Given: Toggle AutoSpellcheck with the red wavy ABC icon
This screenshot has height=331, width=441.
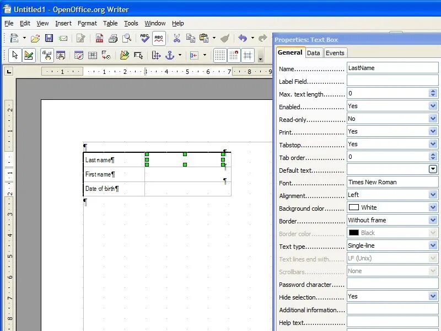Looking at the screenshot, I should [x=159, y=38].
